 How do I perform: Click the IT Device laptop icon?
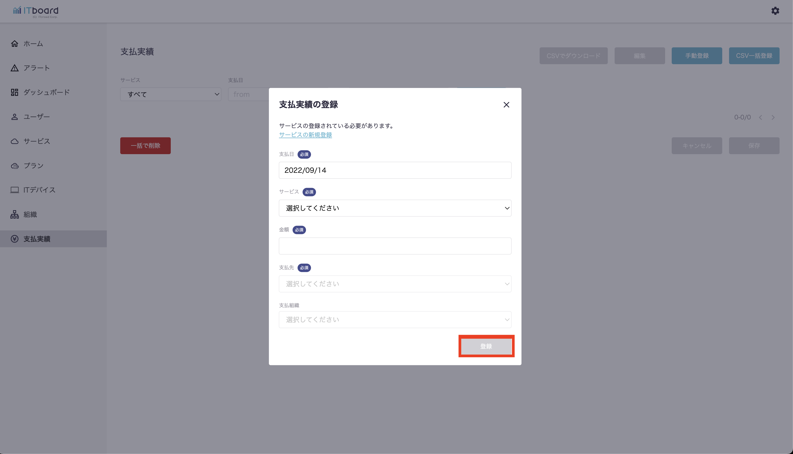pyautogui.click(x=14, y=190)
